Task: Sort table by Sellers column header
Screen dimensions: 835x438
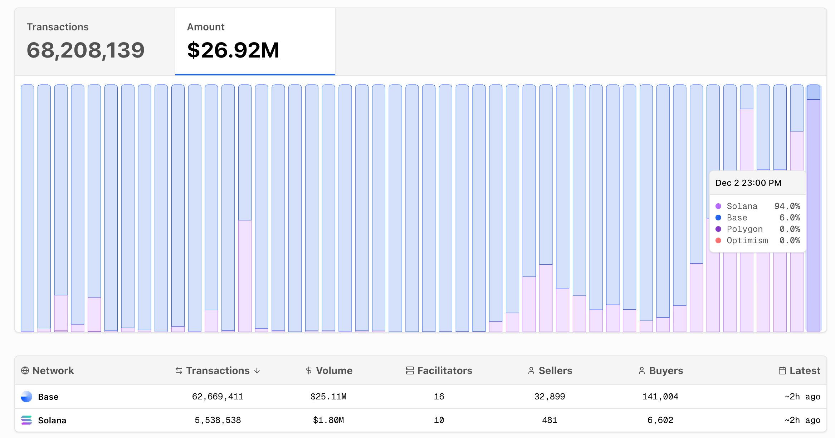Action: click(555, 370)
